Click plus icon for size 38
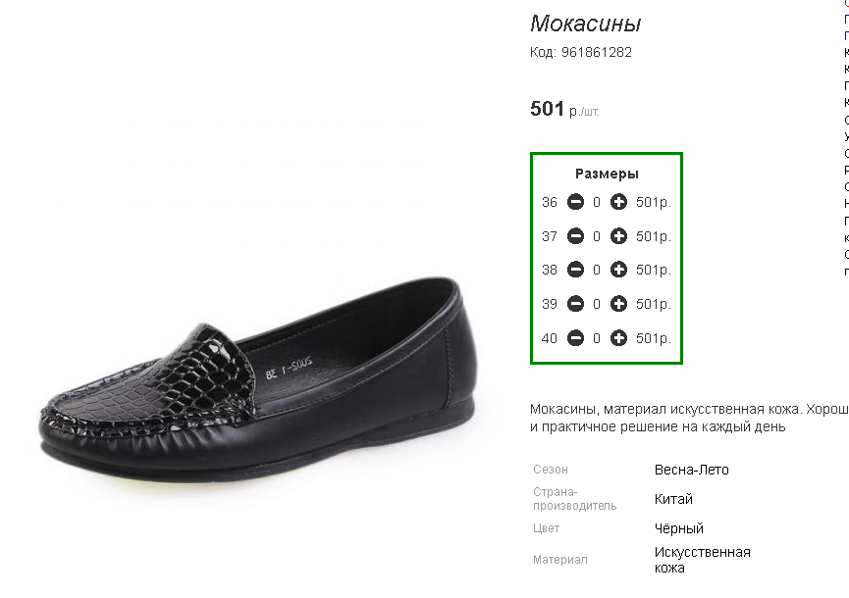This screenshot has width=849, height=598. pyautogui.click(x=618, y=270)
